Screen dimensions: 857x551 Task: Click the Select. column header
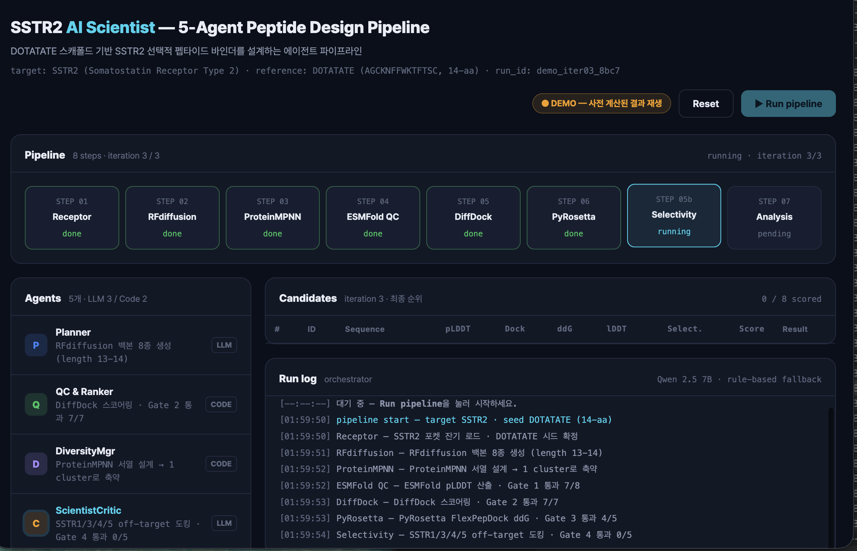tap(684, 329)
